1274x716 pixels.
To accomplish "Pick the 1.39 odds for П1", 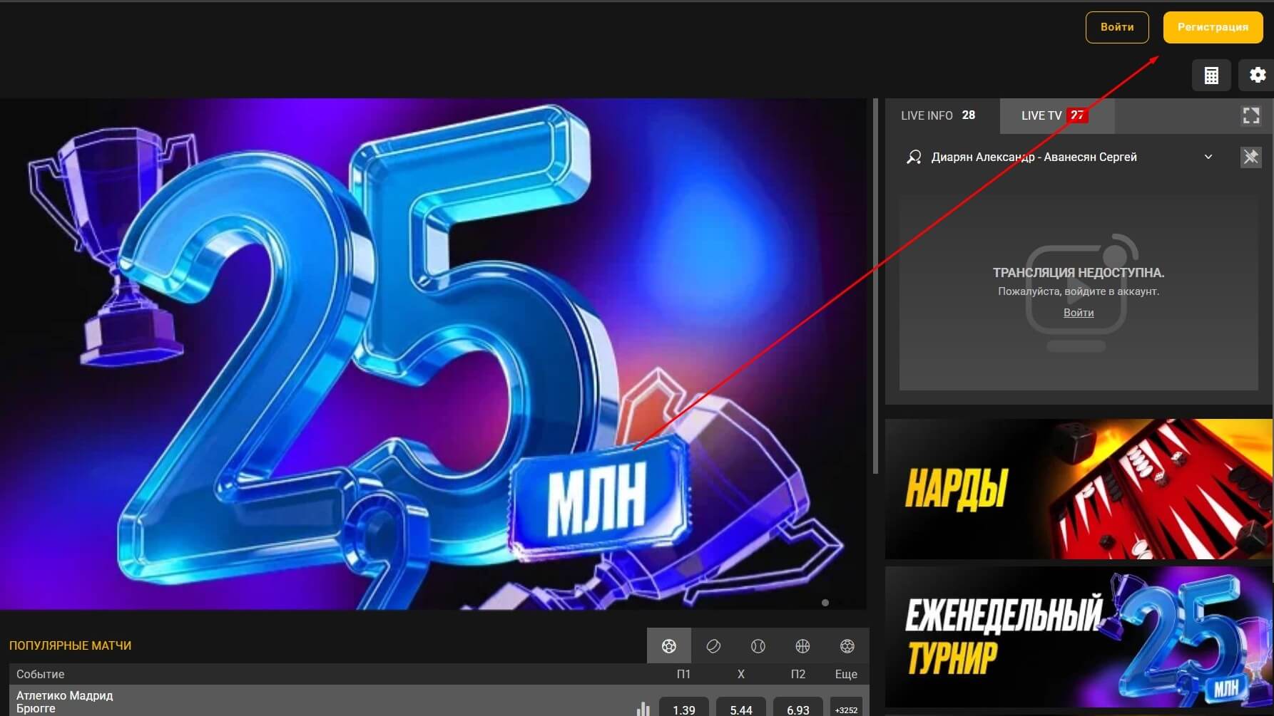I will pos(684,707).
